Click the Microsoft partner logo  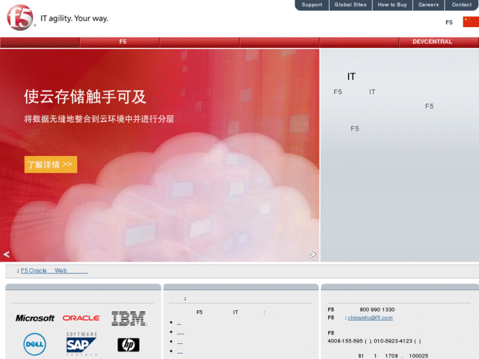pyautogui.click(x=35, y=318)
